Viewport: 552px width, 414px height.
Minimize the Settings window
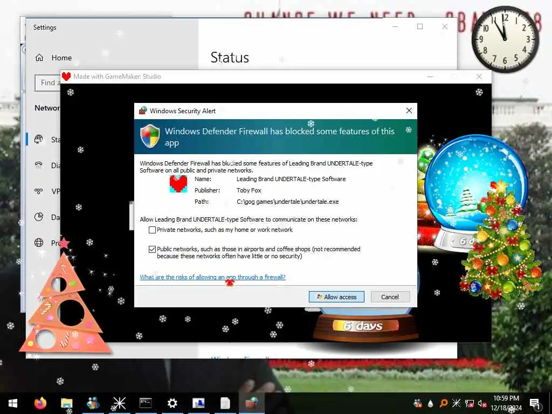pyautogui.click(x=395, y=26)
